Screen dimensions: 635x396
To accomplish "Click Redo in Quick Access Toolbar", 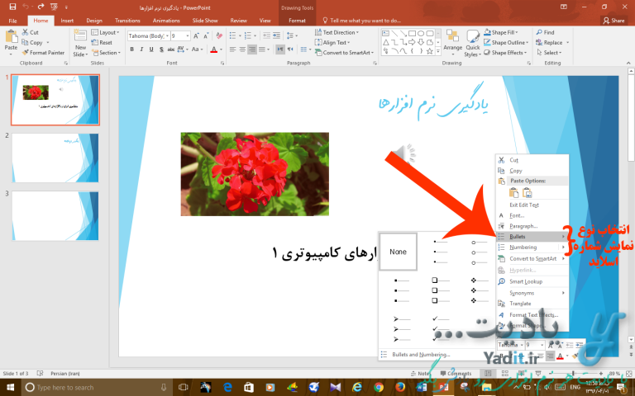I will (41, 7).
